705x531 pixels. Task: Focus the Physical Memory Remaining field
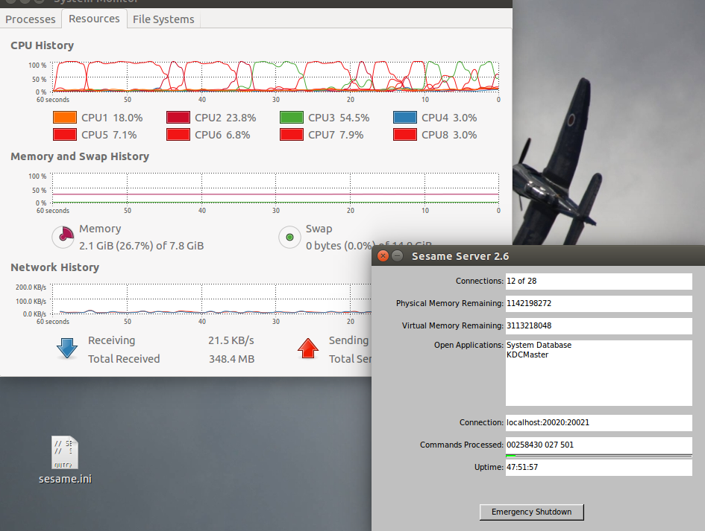pyautogui.click(x=598, y=303)
